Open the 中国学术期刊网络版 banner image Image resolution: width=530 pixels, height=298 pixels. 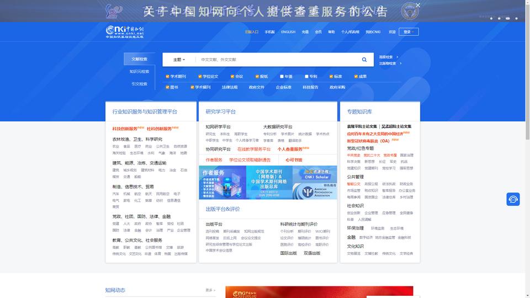pyautogui.click(x=269, y=183)
